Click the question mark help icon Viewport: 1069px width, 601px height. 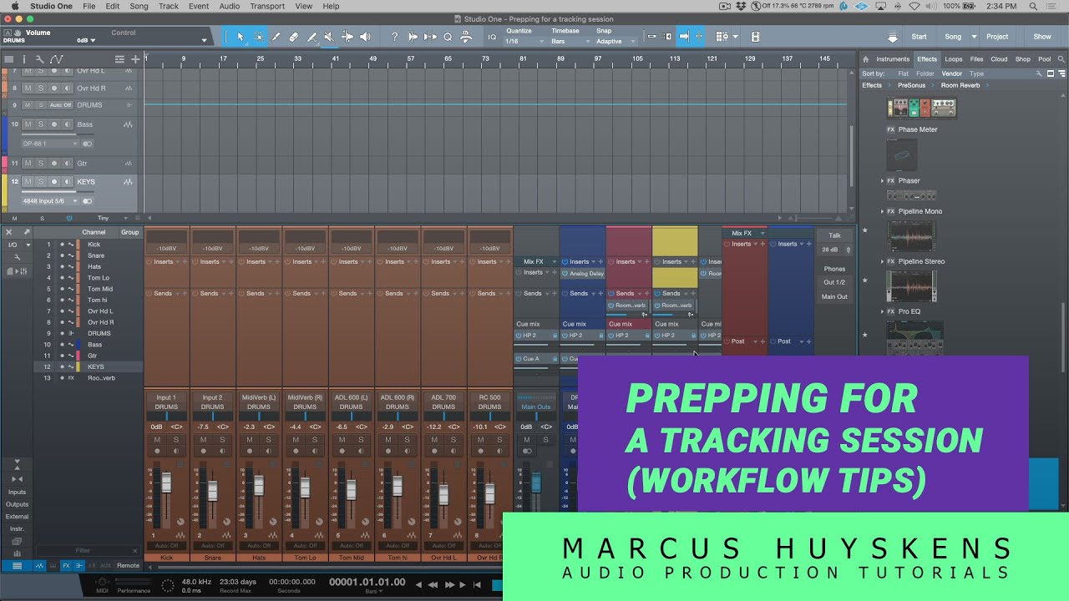(x=395, y=37)
